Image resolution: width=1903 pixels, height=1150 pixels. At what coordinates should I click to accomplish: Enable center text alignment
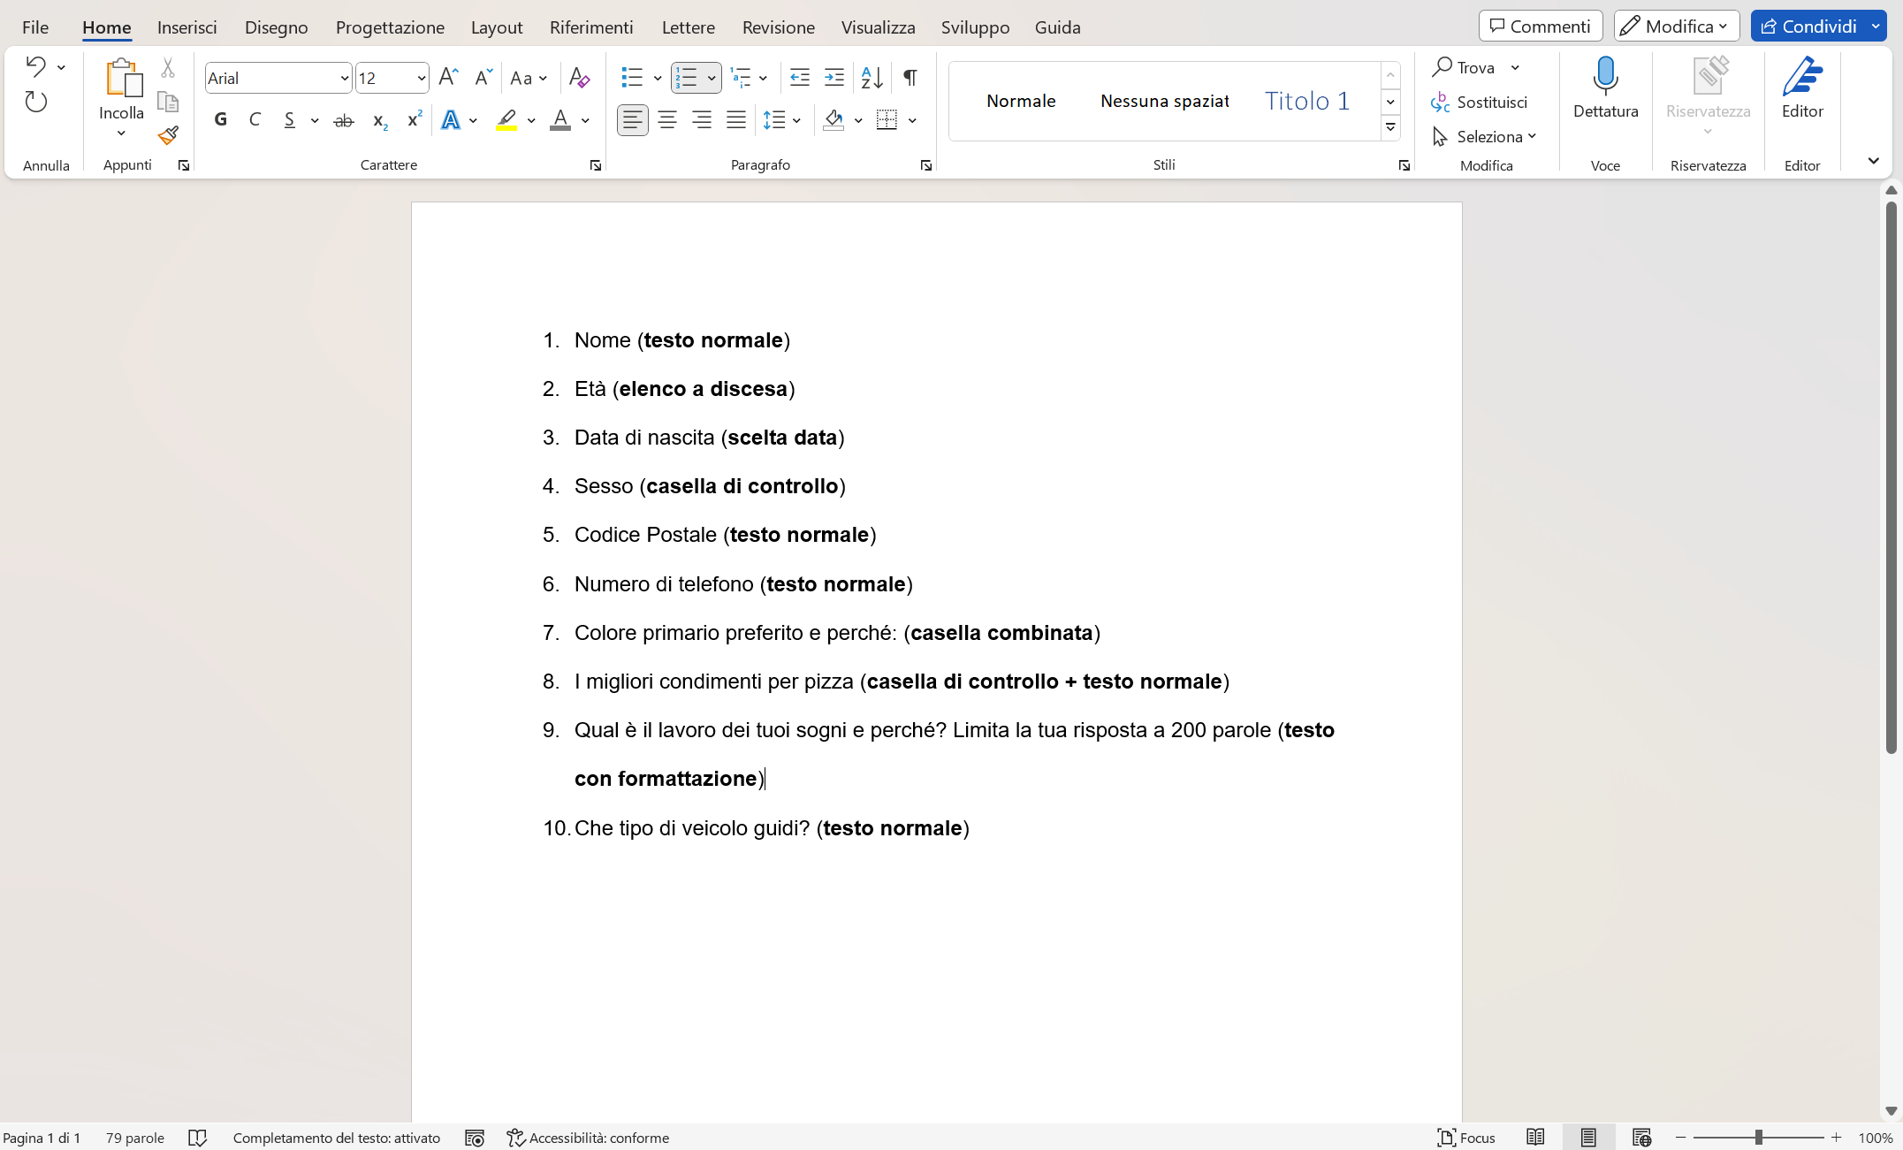667,120
